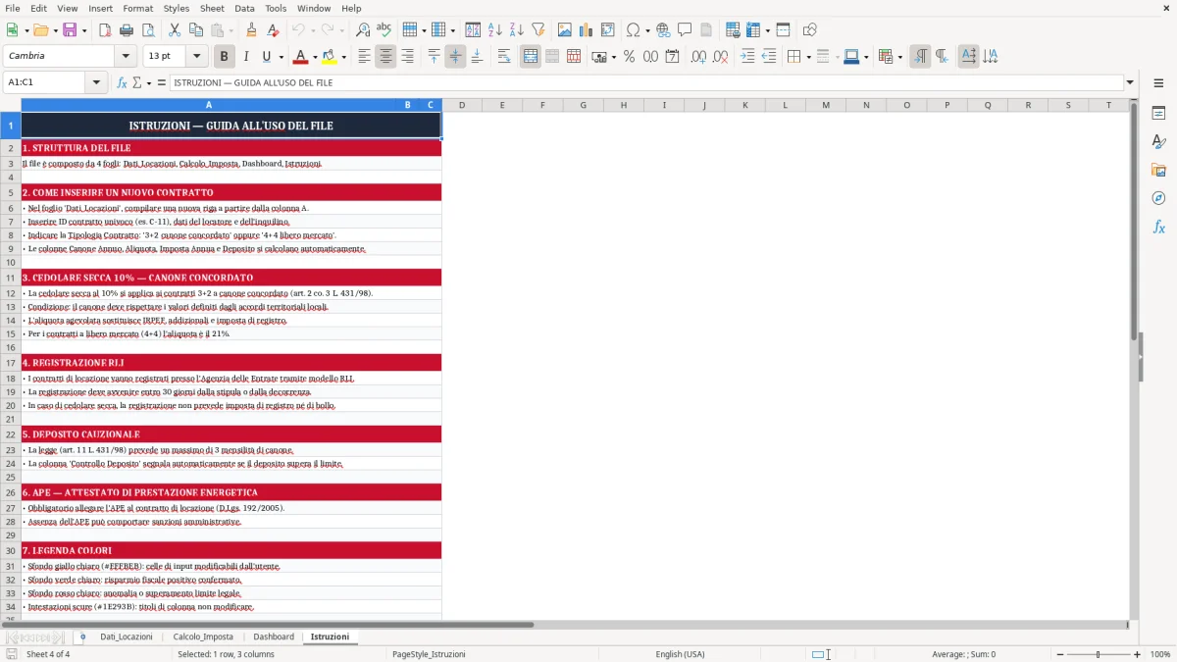Viewport: 1177px width, 662px height.
Task: Add a decimal place
Action: [698, 57]
